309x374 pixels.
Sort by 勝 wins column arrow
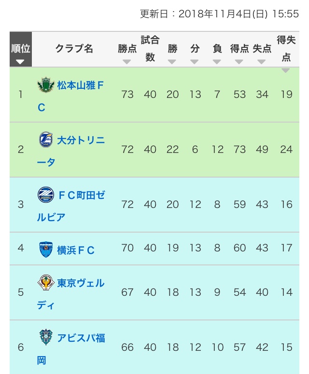pos(172,61)
